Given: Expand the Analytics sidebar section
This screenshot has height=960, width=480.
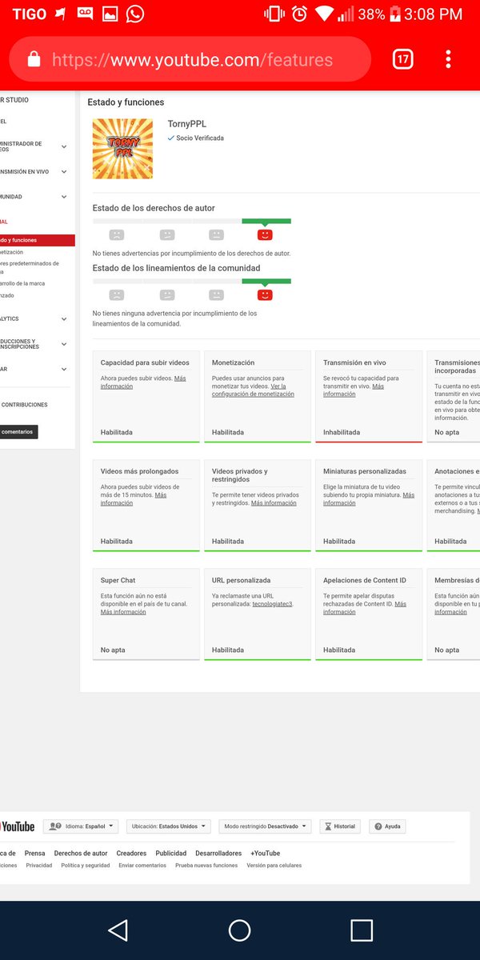Looking at the screenshot, I should coord(64,318).
